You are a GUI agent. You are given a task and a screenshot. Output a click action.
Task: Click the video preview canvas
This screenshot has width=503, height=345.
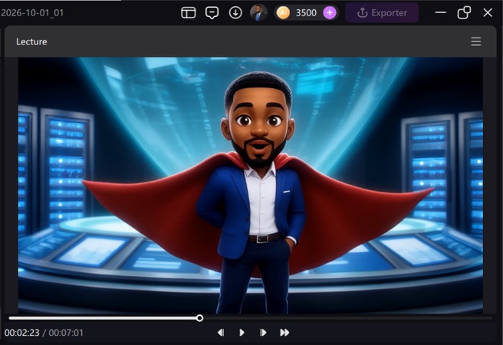[250, 186]
